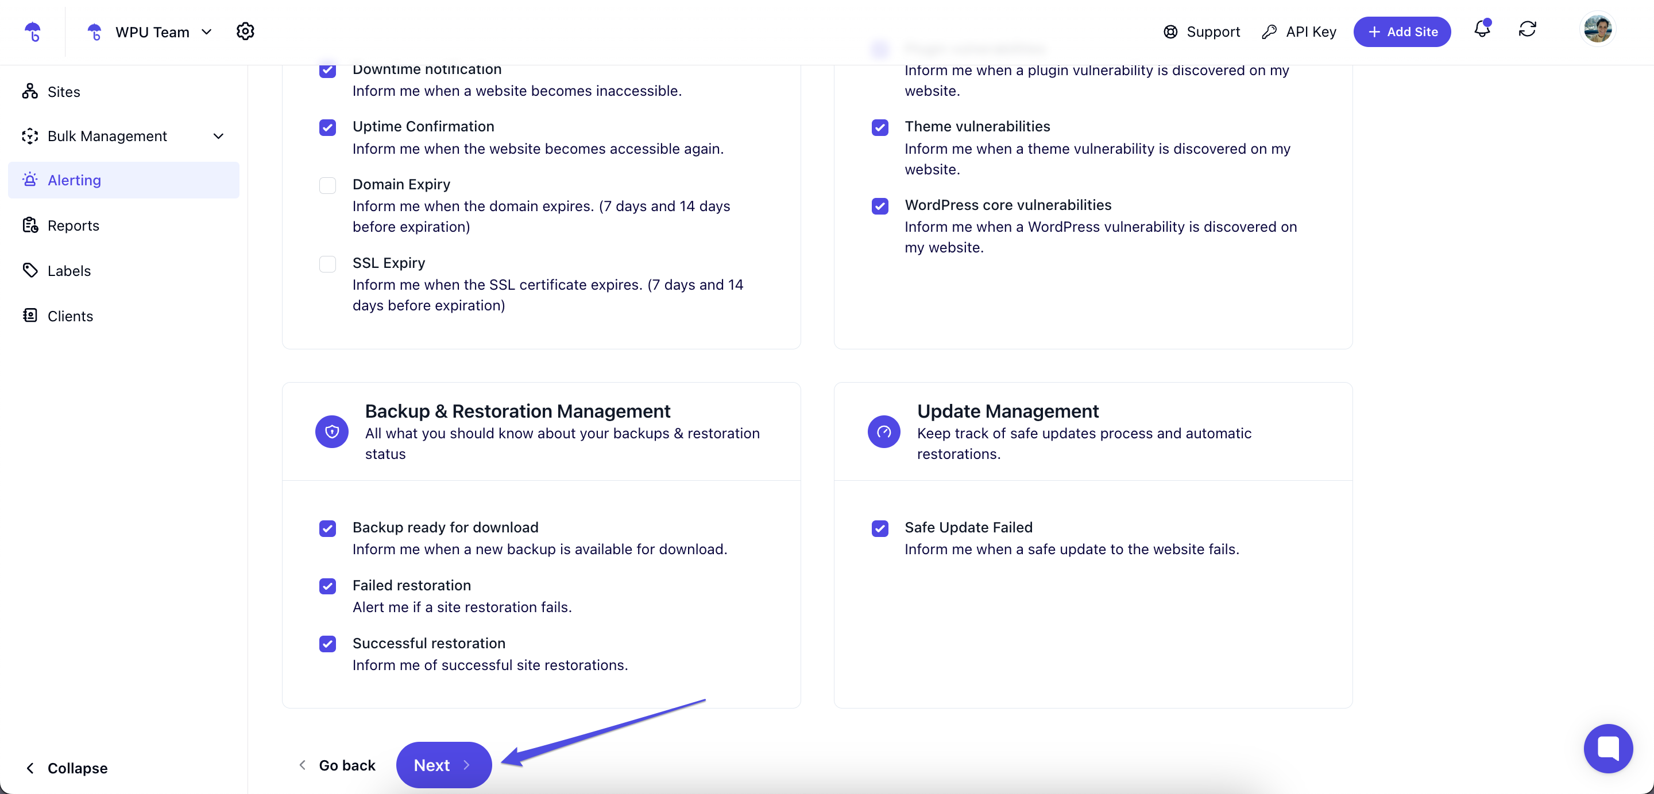Open the Support link
The width and height of the screenshot is (1654, 794).
[1201, 32]
